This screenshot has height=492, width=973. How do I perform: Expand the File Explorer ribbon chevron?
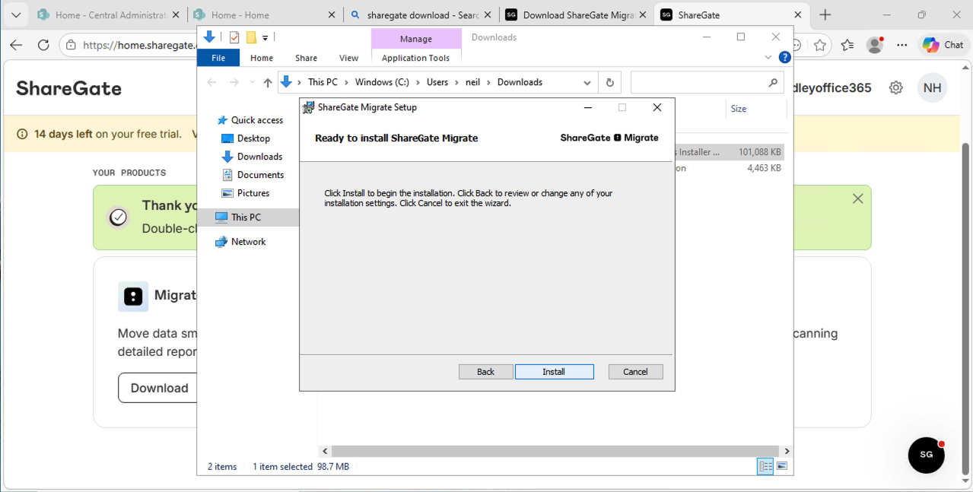[768, 58]
